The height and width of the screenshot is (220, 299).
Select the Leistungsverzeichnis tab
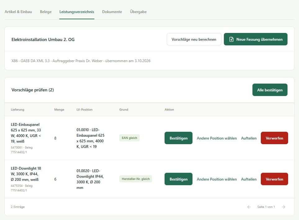[x=77, y=11]
